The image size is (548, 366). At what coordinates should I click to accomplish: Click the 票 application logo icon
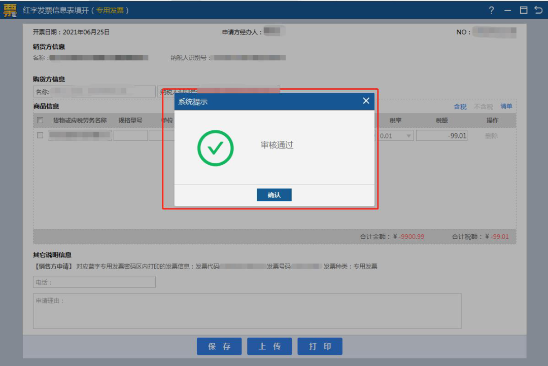10,10
